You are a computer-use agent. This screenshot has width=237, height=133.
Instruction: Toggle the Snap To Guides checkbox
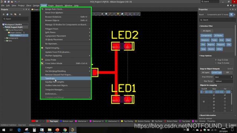(216, 63)
